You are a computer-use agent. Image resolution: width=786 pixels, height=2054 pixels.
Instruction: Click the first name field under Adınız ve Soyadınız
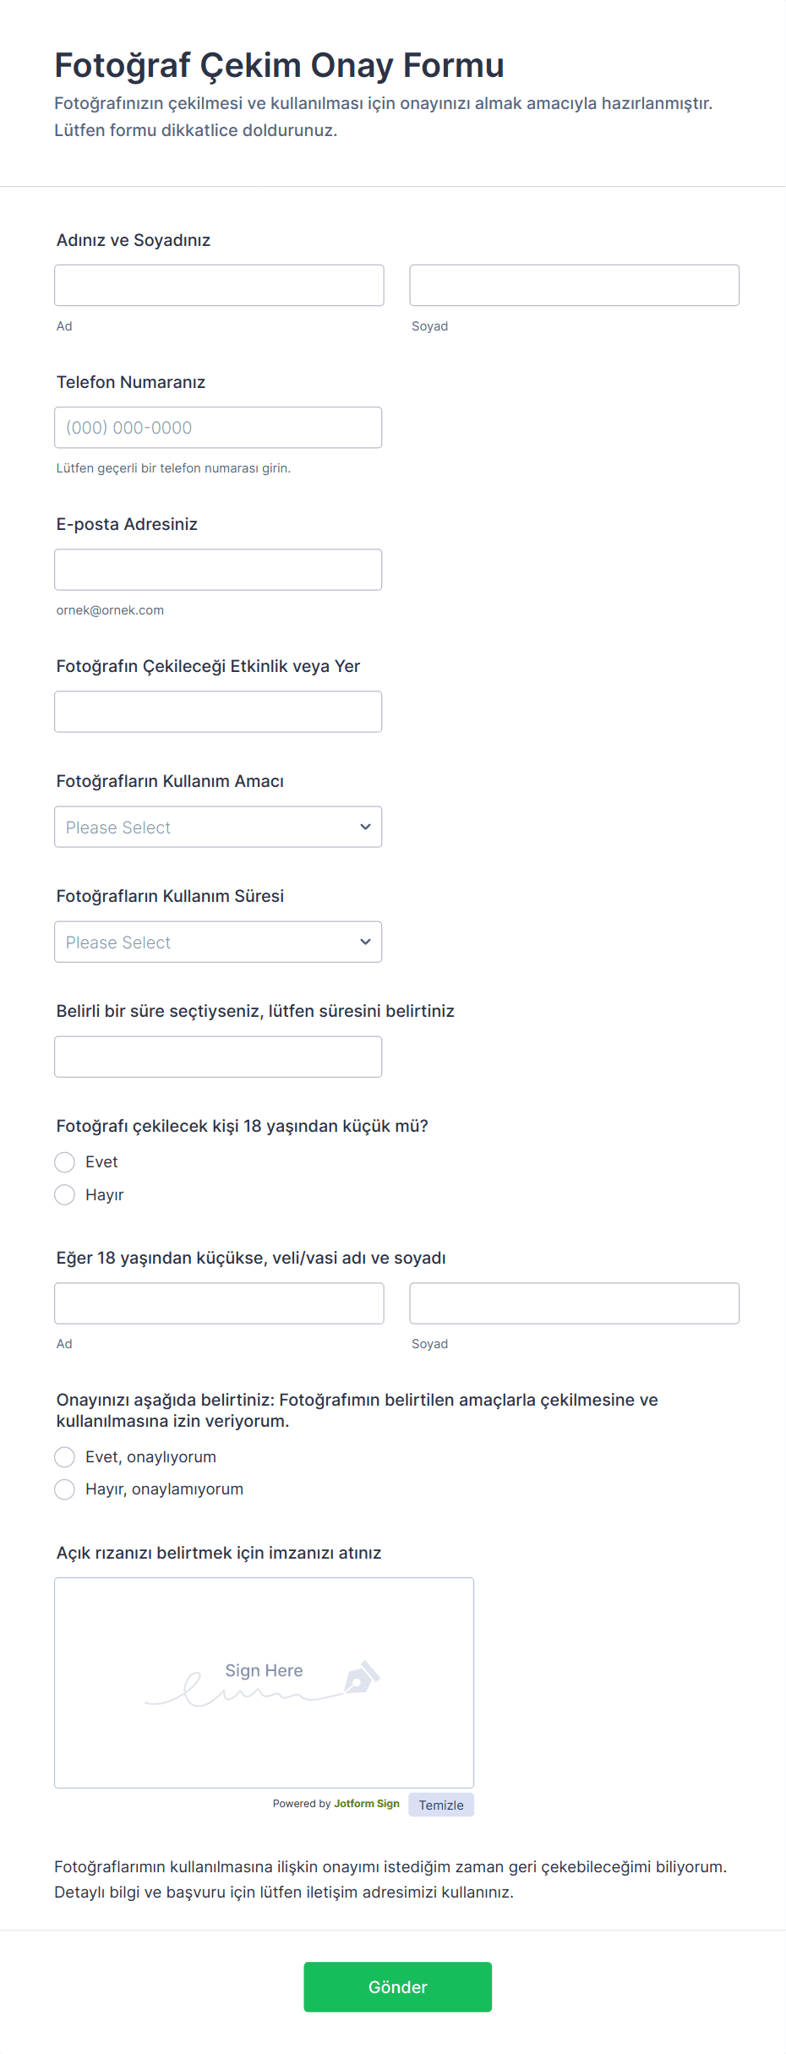219,286
